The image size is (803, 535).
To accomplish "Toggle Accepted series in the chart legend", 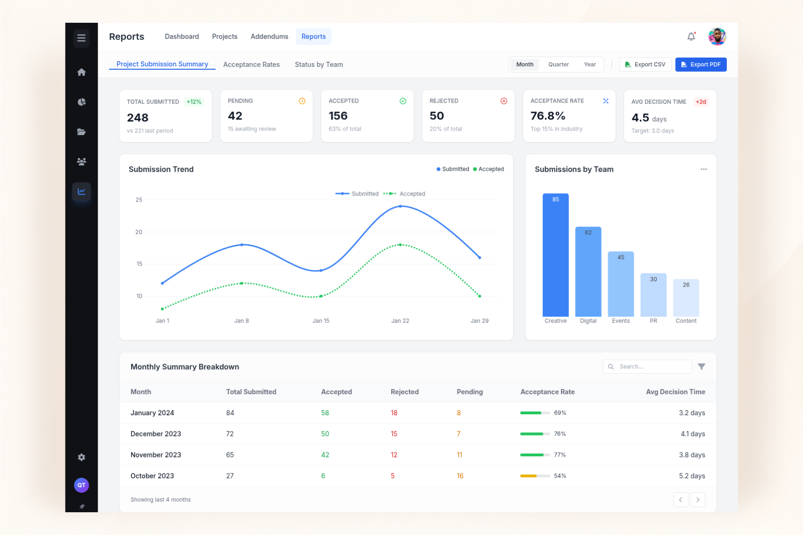I will tap(404, 194).
